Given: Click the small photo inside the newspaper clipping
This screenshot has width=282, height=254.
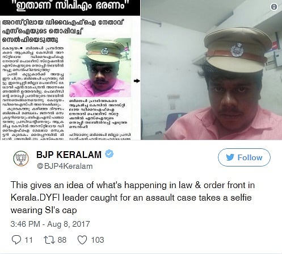Looking at the screenshot, I should [100, 68].
